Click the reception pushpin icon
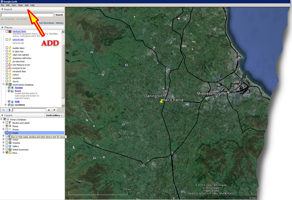292x200 pixels. pyautogui.click(x=10, y=78)
